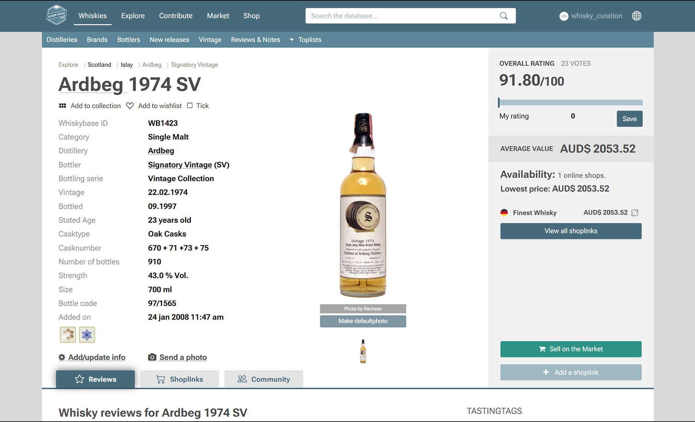Click the beige colouring badge icon
Image resolution: width=695 pixels, height=422 pixels.
click(68, 335)
